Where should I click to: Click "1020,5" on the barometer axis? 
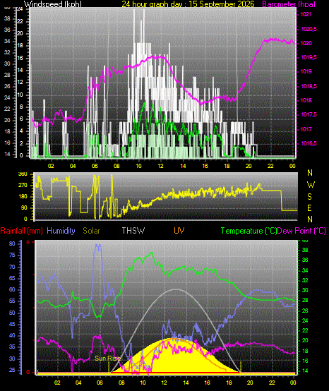[x=309, y=29]
